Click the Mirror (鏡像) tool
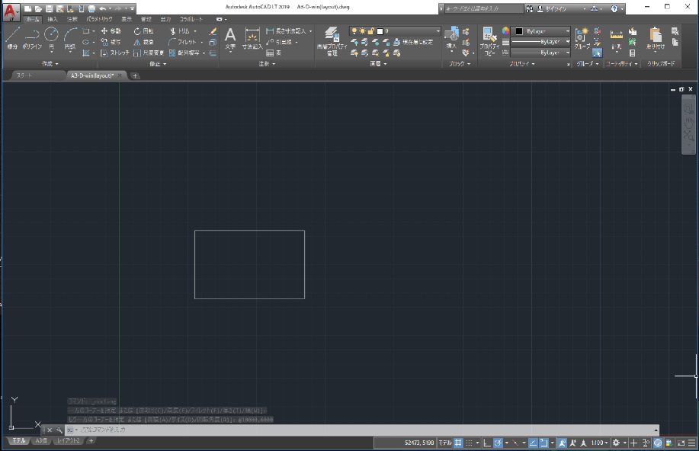 coord(143,42)
